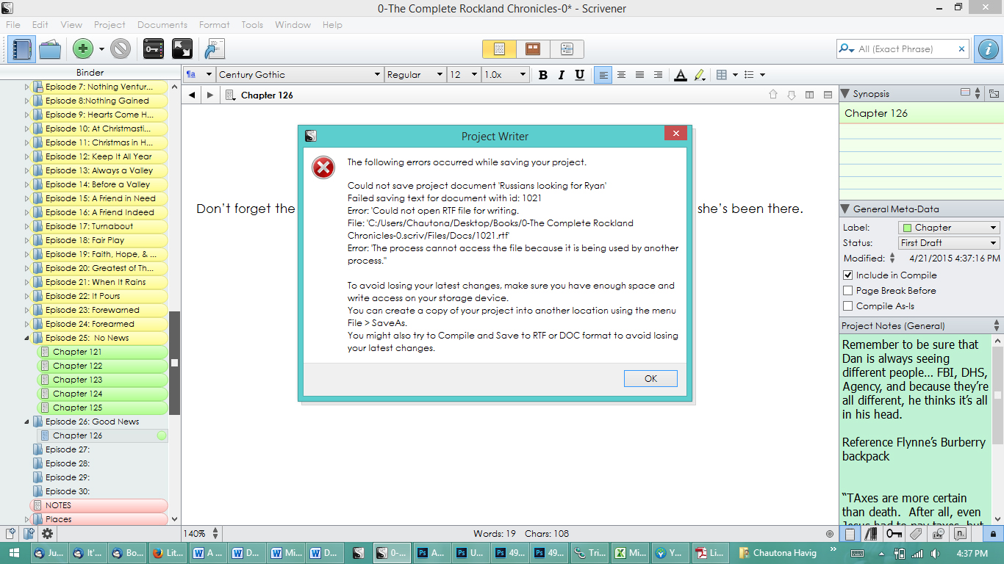Go forward in editor history
The image size is (1004, 564).
pyautogui.click(x=210, y=95)
